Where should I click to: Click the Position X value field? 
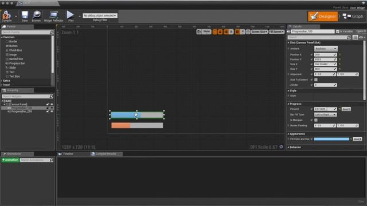[325, 55]
